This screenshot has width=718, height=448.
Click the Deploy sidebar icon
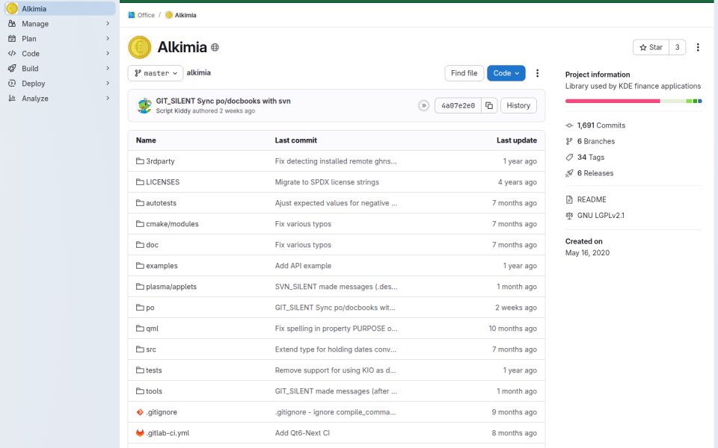[x=12, y=84]
